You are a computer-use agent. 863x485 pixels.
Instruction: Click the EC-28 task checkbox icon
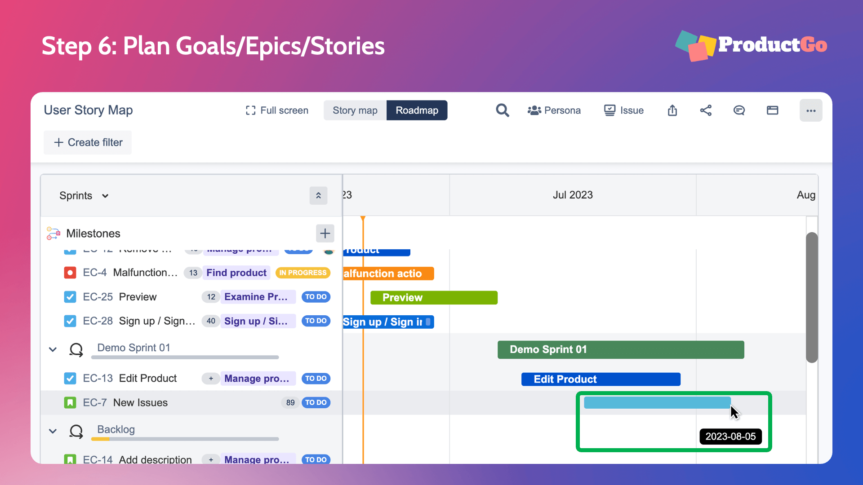[x=70, y=321]
